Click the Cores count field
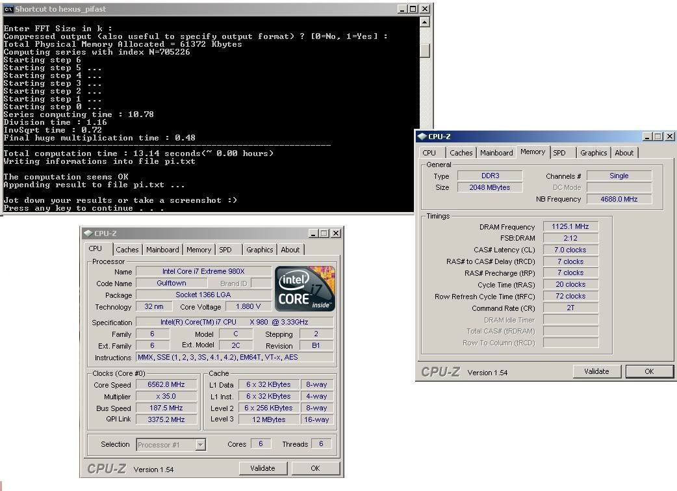This screenshot has width=677, height=491. point(261,444)
